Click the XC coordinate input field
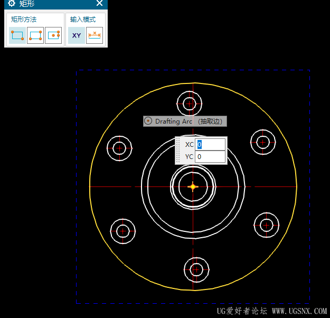 coord(211,144)
